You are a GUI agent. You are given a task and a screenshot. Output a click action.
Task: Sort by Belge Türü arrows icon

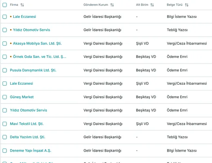point(187,5)
